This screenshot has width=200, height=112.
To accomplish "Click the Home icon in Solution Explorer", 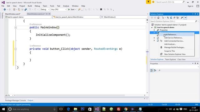I will coord(158,18).
